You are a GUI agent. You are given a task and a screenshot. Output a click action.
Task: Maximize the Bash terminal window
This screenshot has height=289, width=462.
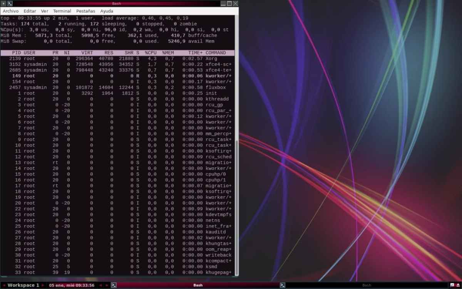click(229, 3)
